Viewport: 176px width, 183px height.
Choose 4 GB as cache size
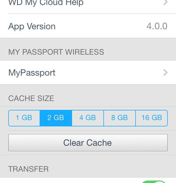click(x=88, y=118)
